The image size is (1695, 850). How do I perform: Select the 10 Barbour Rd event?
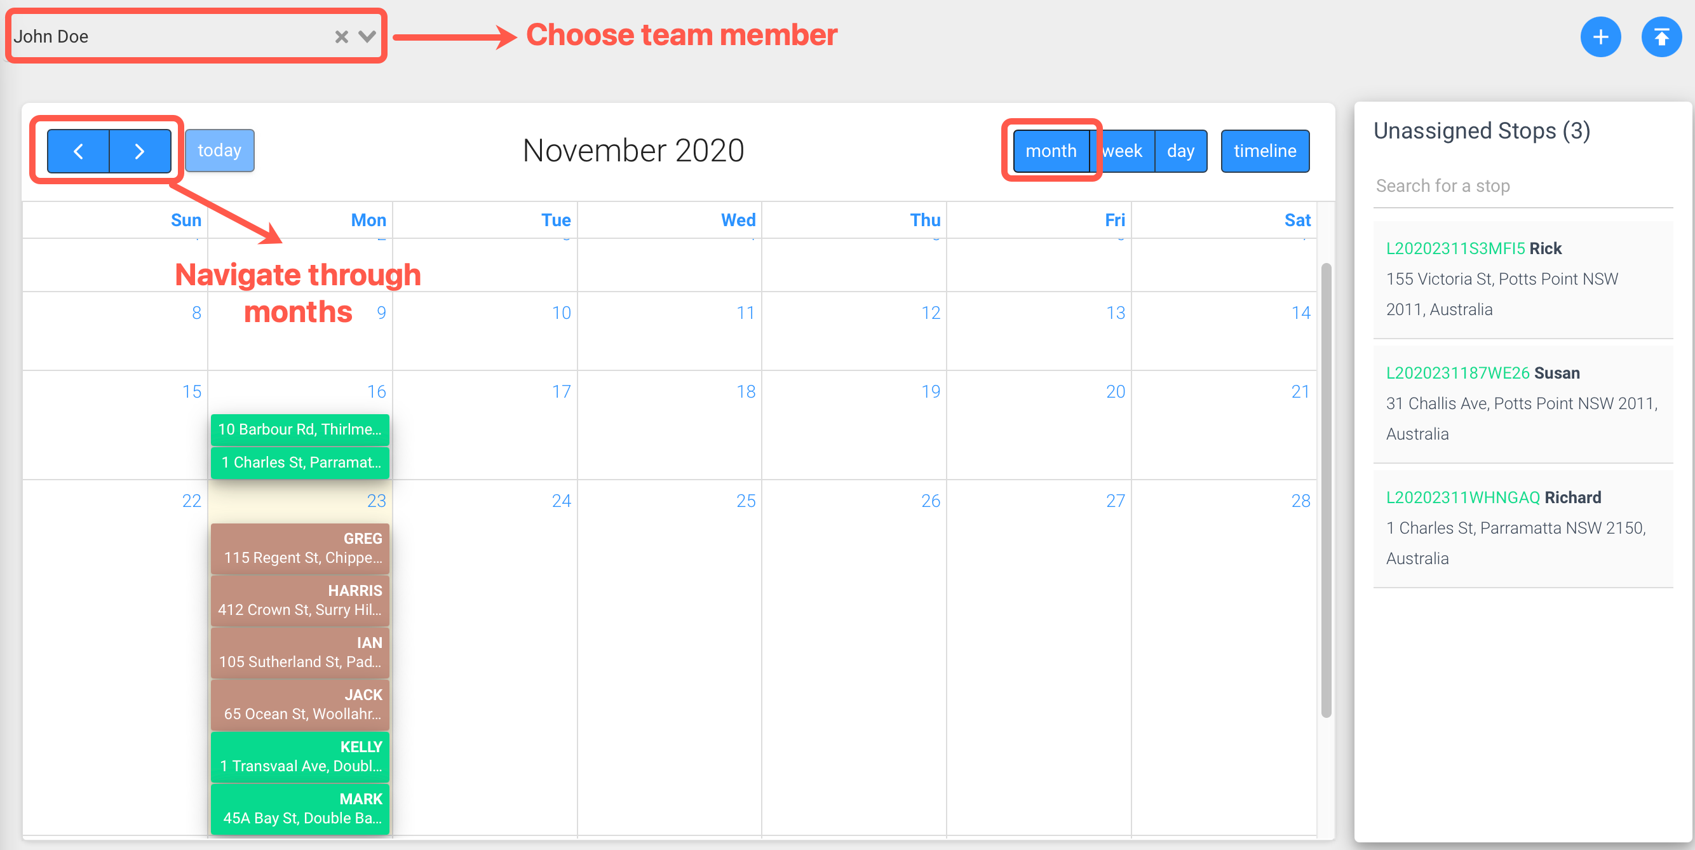pos(300,429)
